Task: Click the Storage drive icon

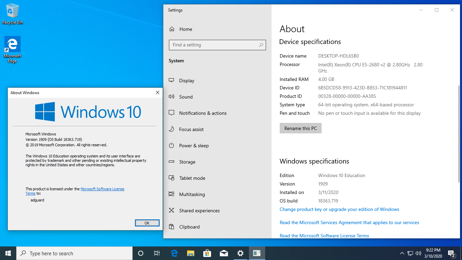Action: pyautogui.click(x=171, y=162)
